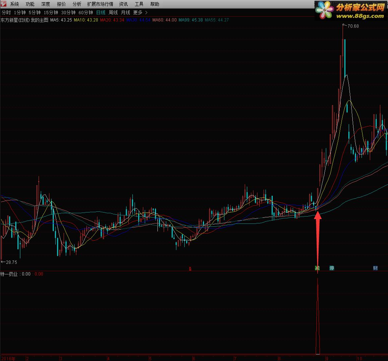This screenshot has width=388, height=361.
Task: Open the 系统 menu
Action: click(14, 4)
